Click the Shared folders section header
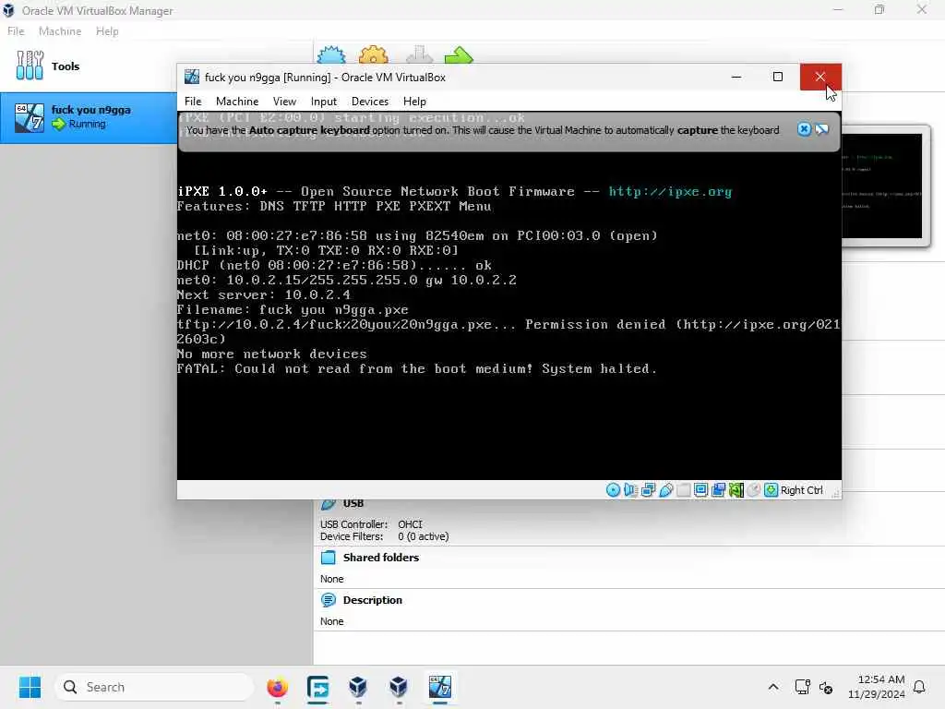Image resolution: width=945 pixels, height=709 pixels. [381, 558]
